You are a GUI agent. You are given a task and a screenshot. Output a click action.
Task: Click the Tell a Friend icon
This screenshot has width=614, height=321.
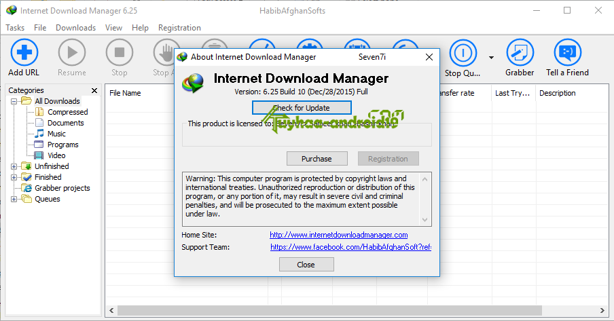(x=567, y=52)
